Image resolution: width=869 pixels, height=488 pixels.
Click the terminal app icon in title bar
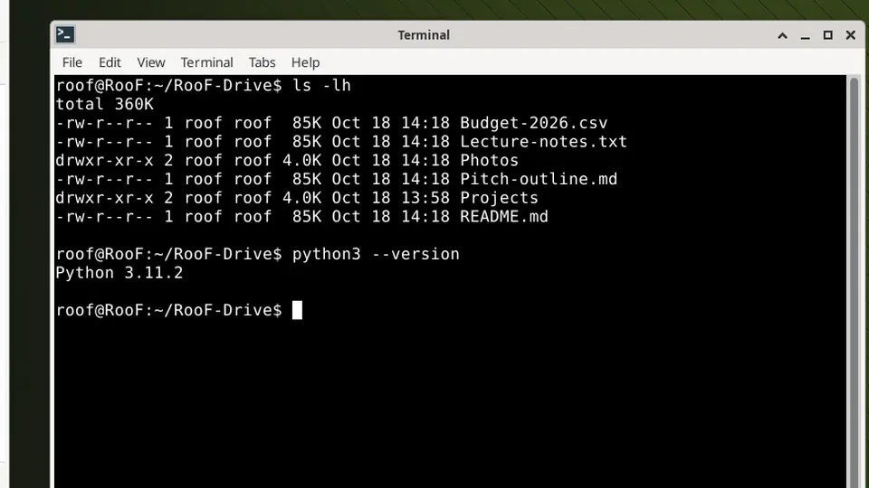(x=65, y=35)
